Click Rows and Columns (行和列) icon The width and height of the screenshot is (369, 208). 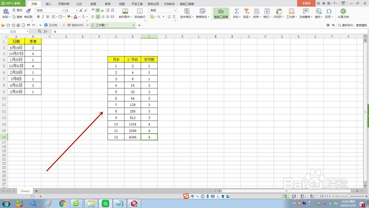pos(279,11)
